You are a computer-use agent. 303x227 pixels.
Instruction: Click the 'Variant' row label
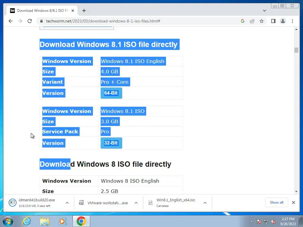tap(53, 82)
